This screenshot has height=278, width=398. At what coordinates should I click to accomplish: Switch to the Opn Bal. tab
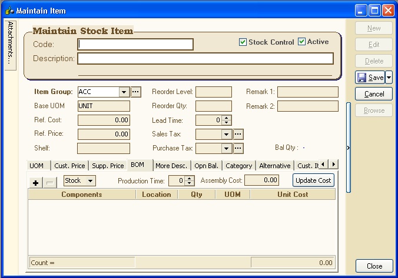point(207,166)
